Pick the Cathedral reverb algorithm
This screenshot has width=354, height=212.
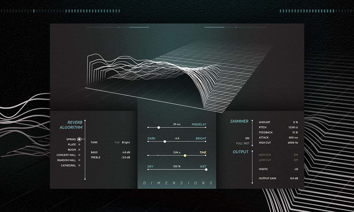pyautogui.click(x=79, y=165)
